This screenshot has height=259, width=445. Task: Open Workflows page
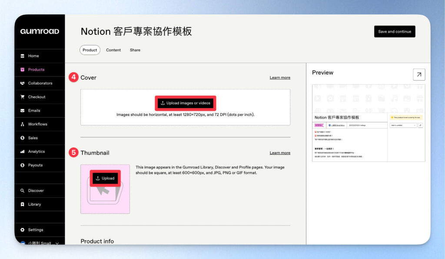[x=40, y=124]
